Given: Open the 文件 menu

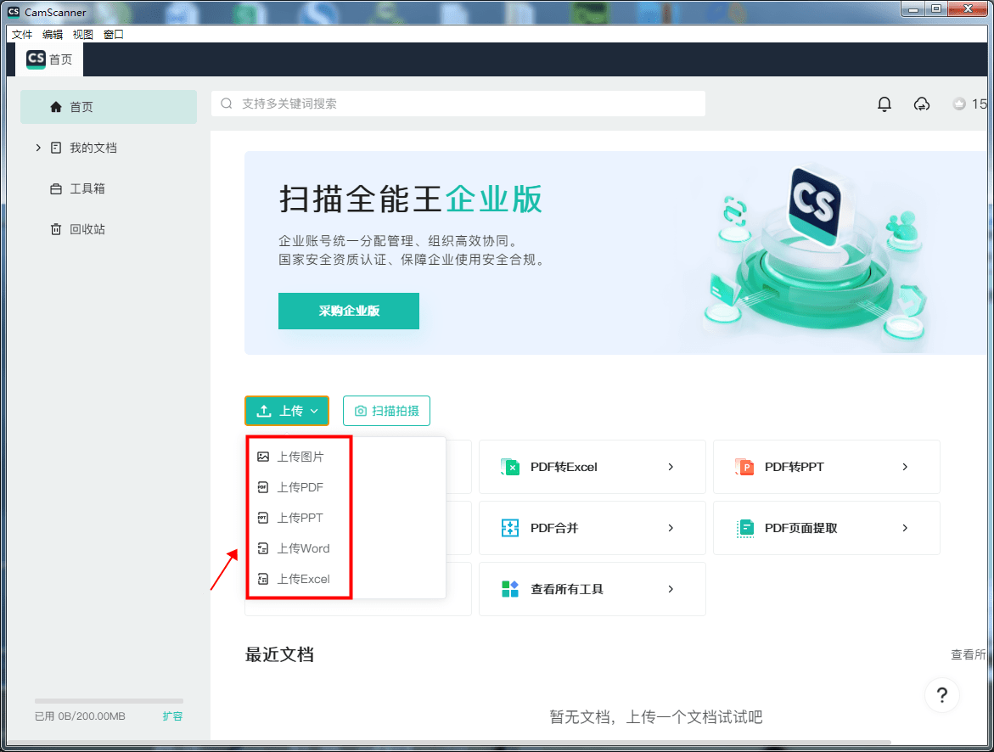Looking at the screenshot, I should pyautogui.click(x=21, y=34).
